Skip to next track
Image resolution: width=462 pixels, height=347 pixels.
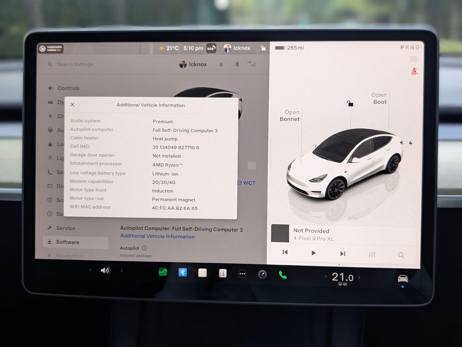(x=342, y=254)
